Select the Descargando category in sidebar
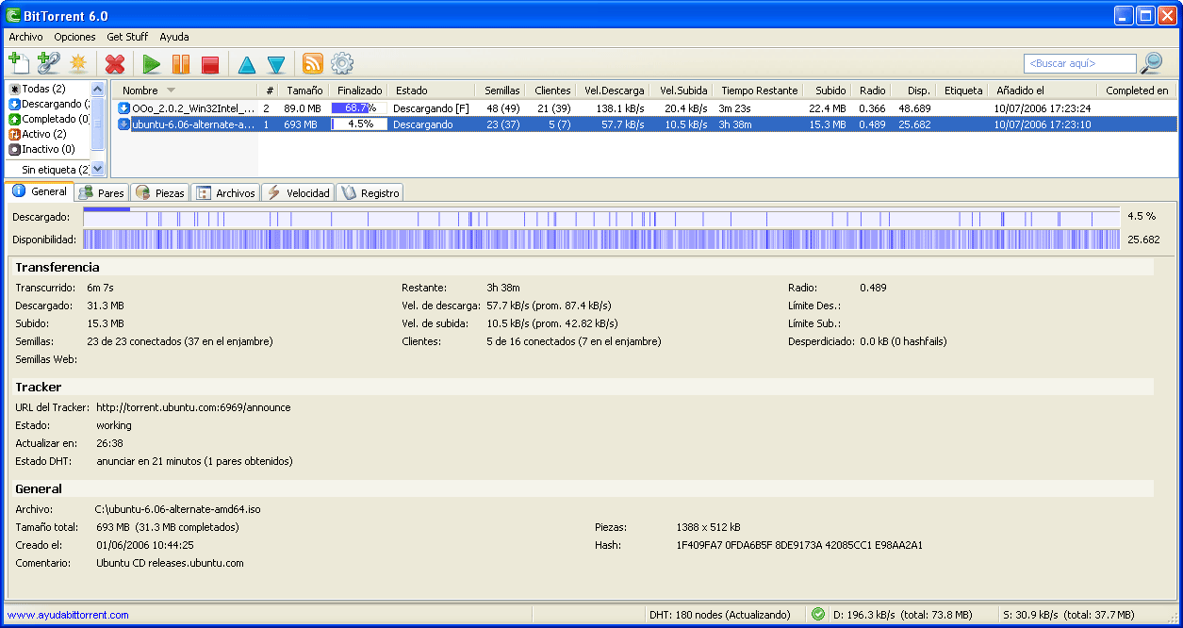 pyautogui.click(x=49, y=104)
